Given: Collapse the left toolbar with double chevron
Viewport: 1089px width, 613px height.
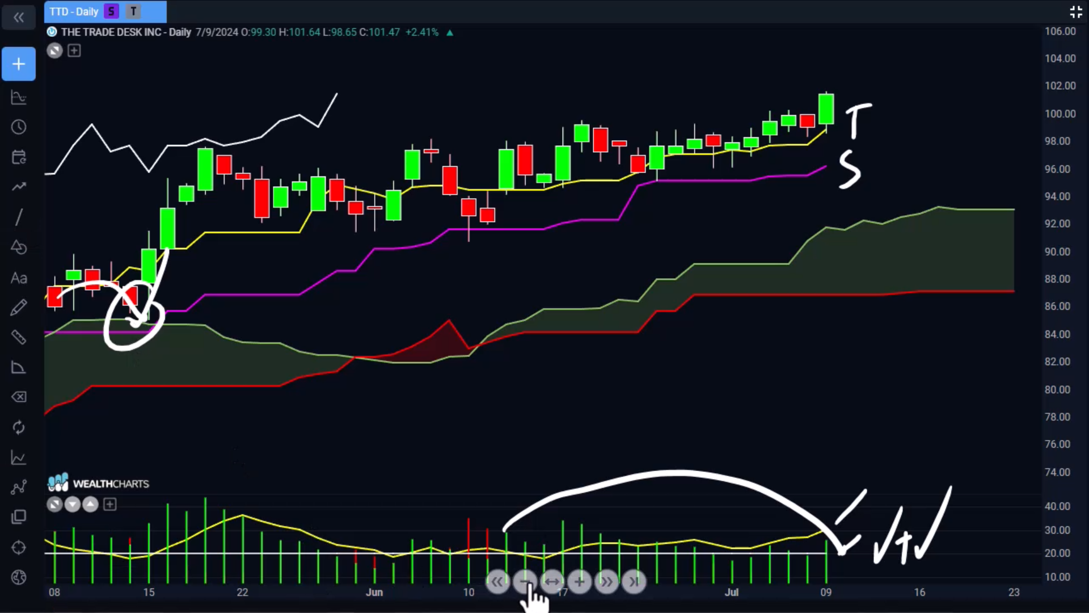Looking at the screenshot, I should click(19, 18).
